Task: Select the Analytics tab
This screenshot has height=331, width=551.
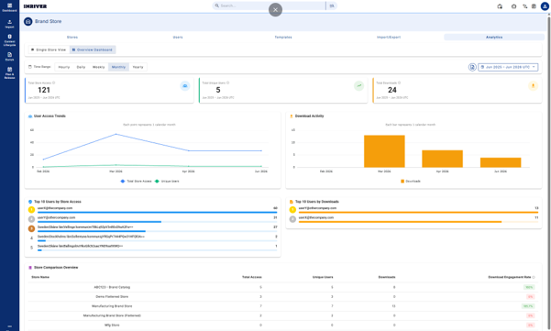Action: (x=494, y=38)
